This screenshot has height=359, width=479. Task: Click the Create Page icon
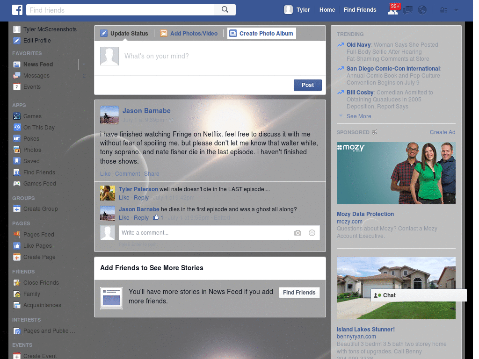click(x=17, y=257)
